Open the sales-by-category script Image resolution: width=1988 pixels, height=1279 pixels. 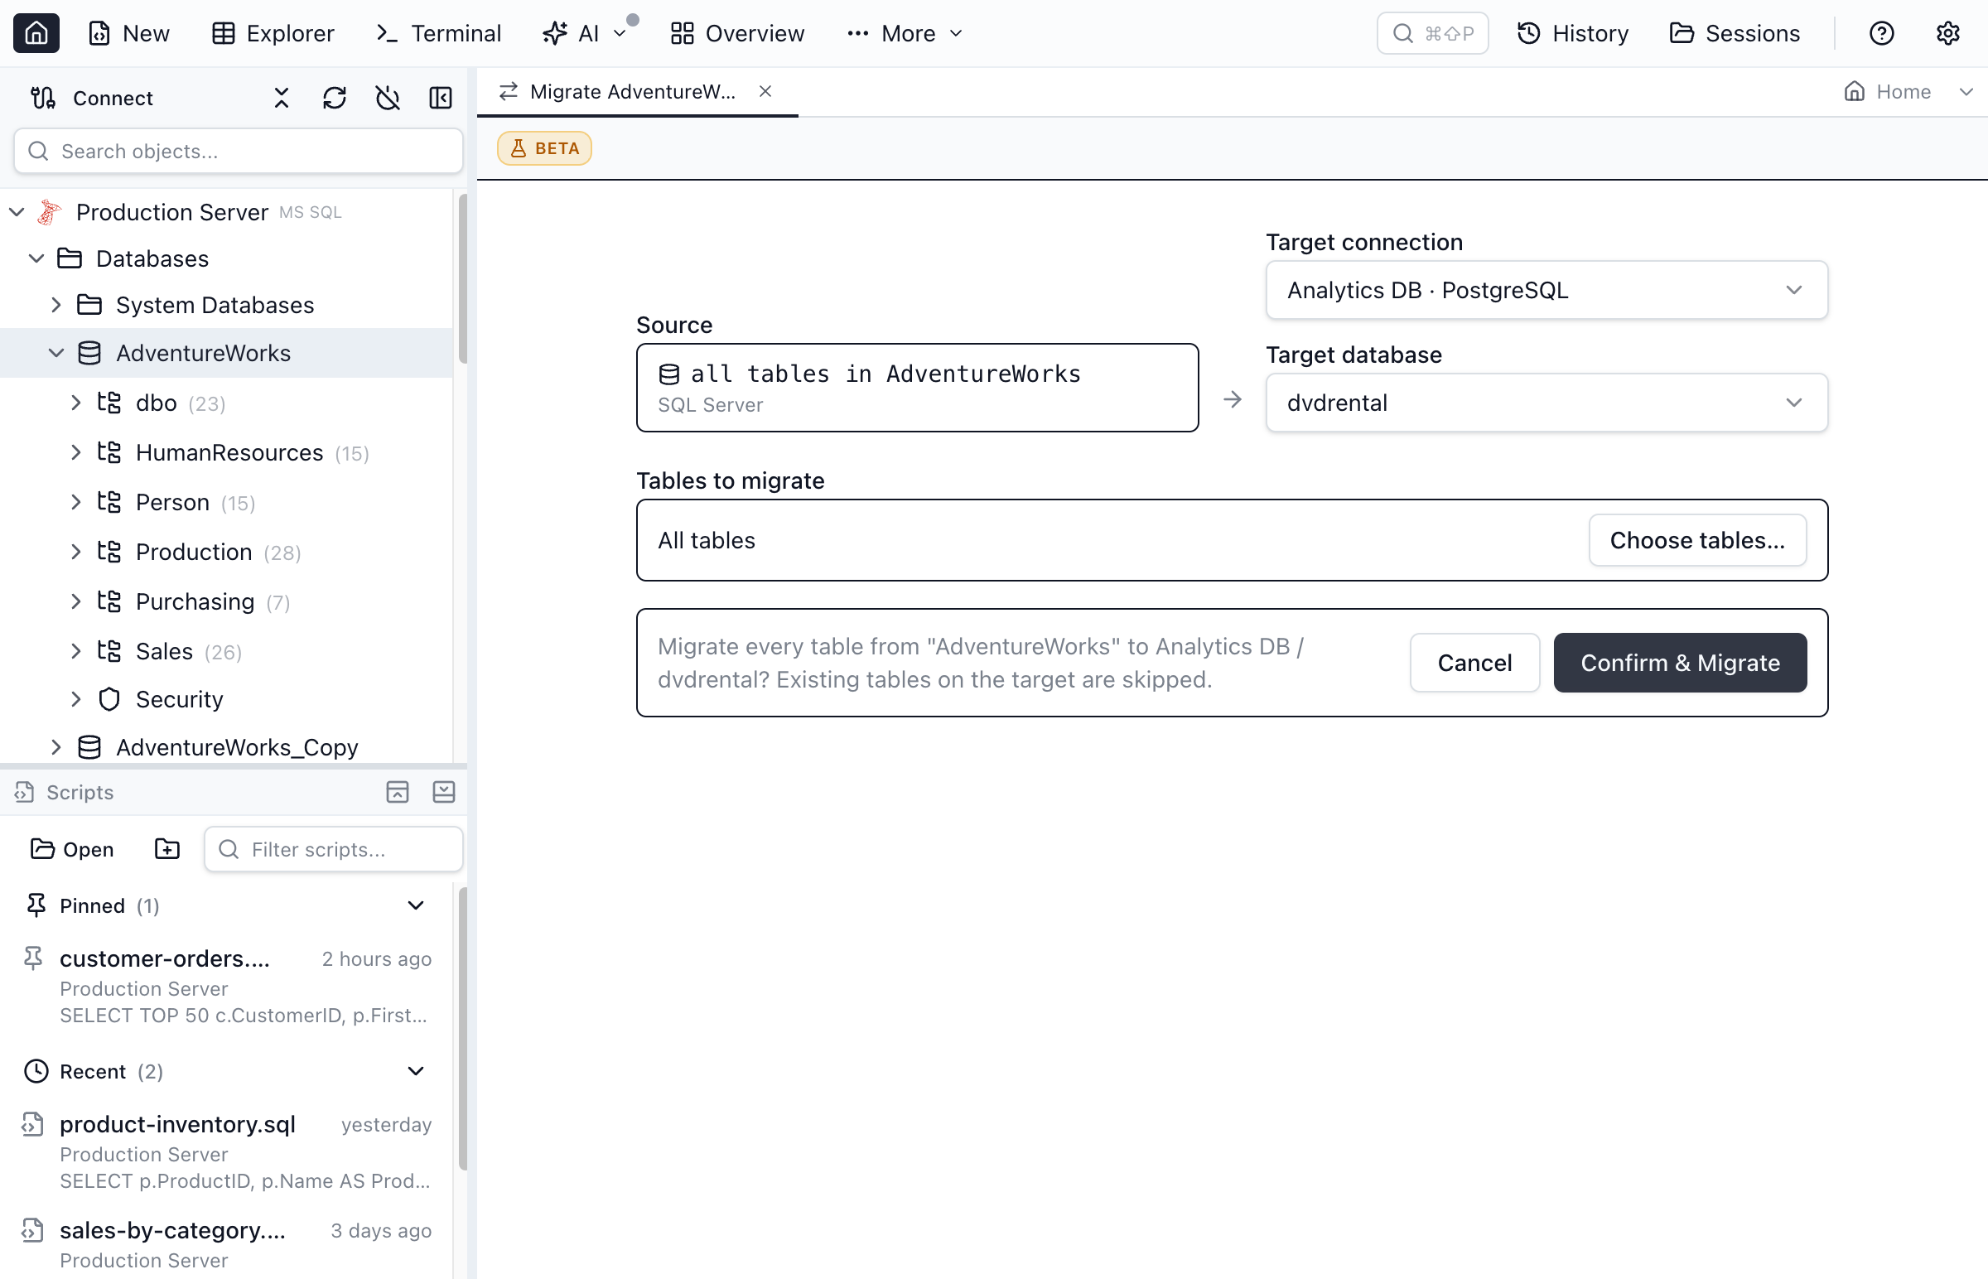(226, 1244)
